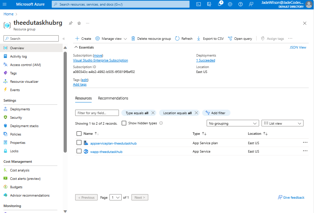
Task: Refresh the resource group view
Action: 184,38
